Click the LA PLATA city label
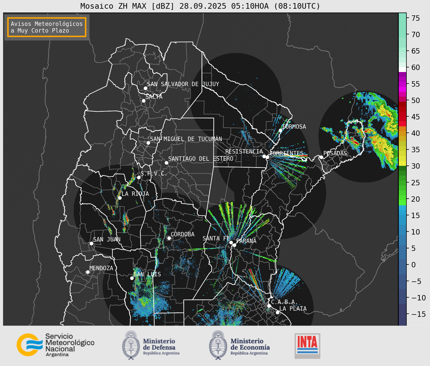Screen dimensions: 430x366 pos(293,309)
